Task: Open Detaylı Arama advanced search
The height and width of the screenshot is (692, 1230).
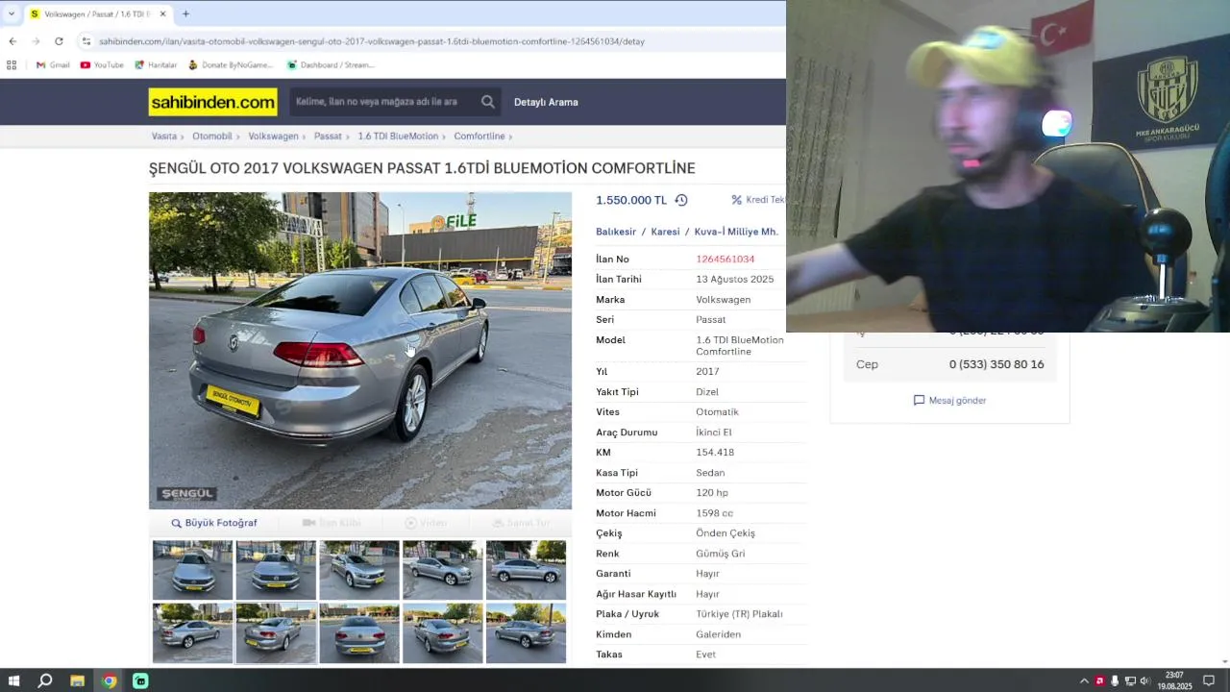Action: [546, 102]
